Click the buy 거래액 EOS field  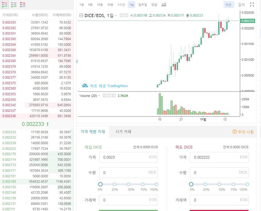click(x=128, y=200)
